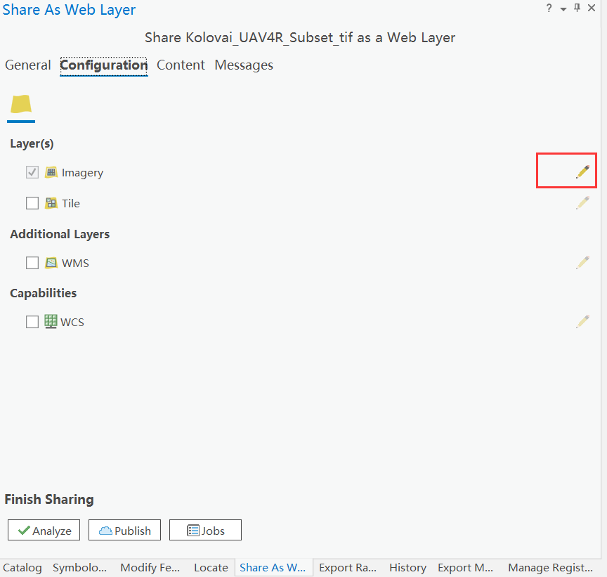The width and height of the screenshot is (607, 577).
Task: Run Analyze before publishing
Action: [44, 530]
